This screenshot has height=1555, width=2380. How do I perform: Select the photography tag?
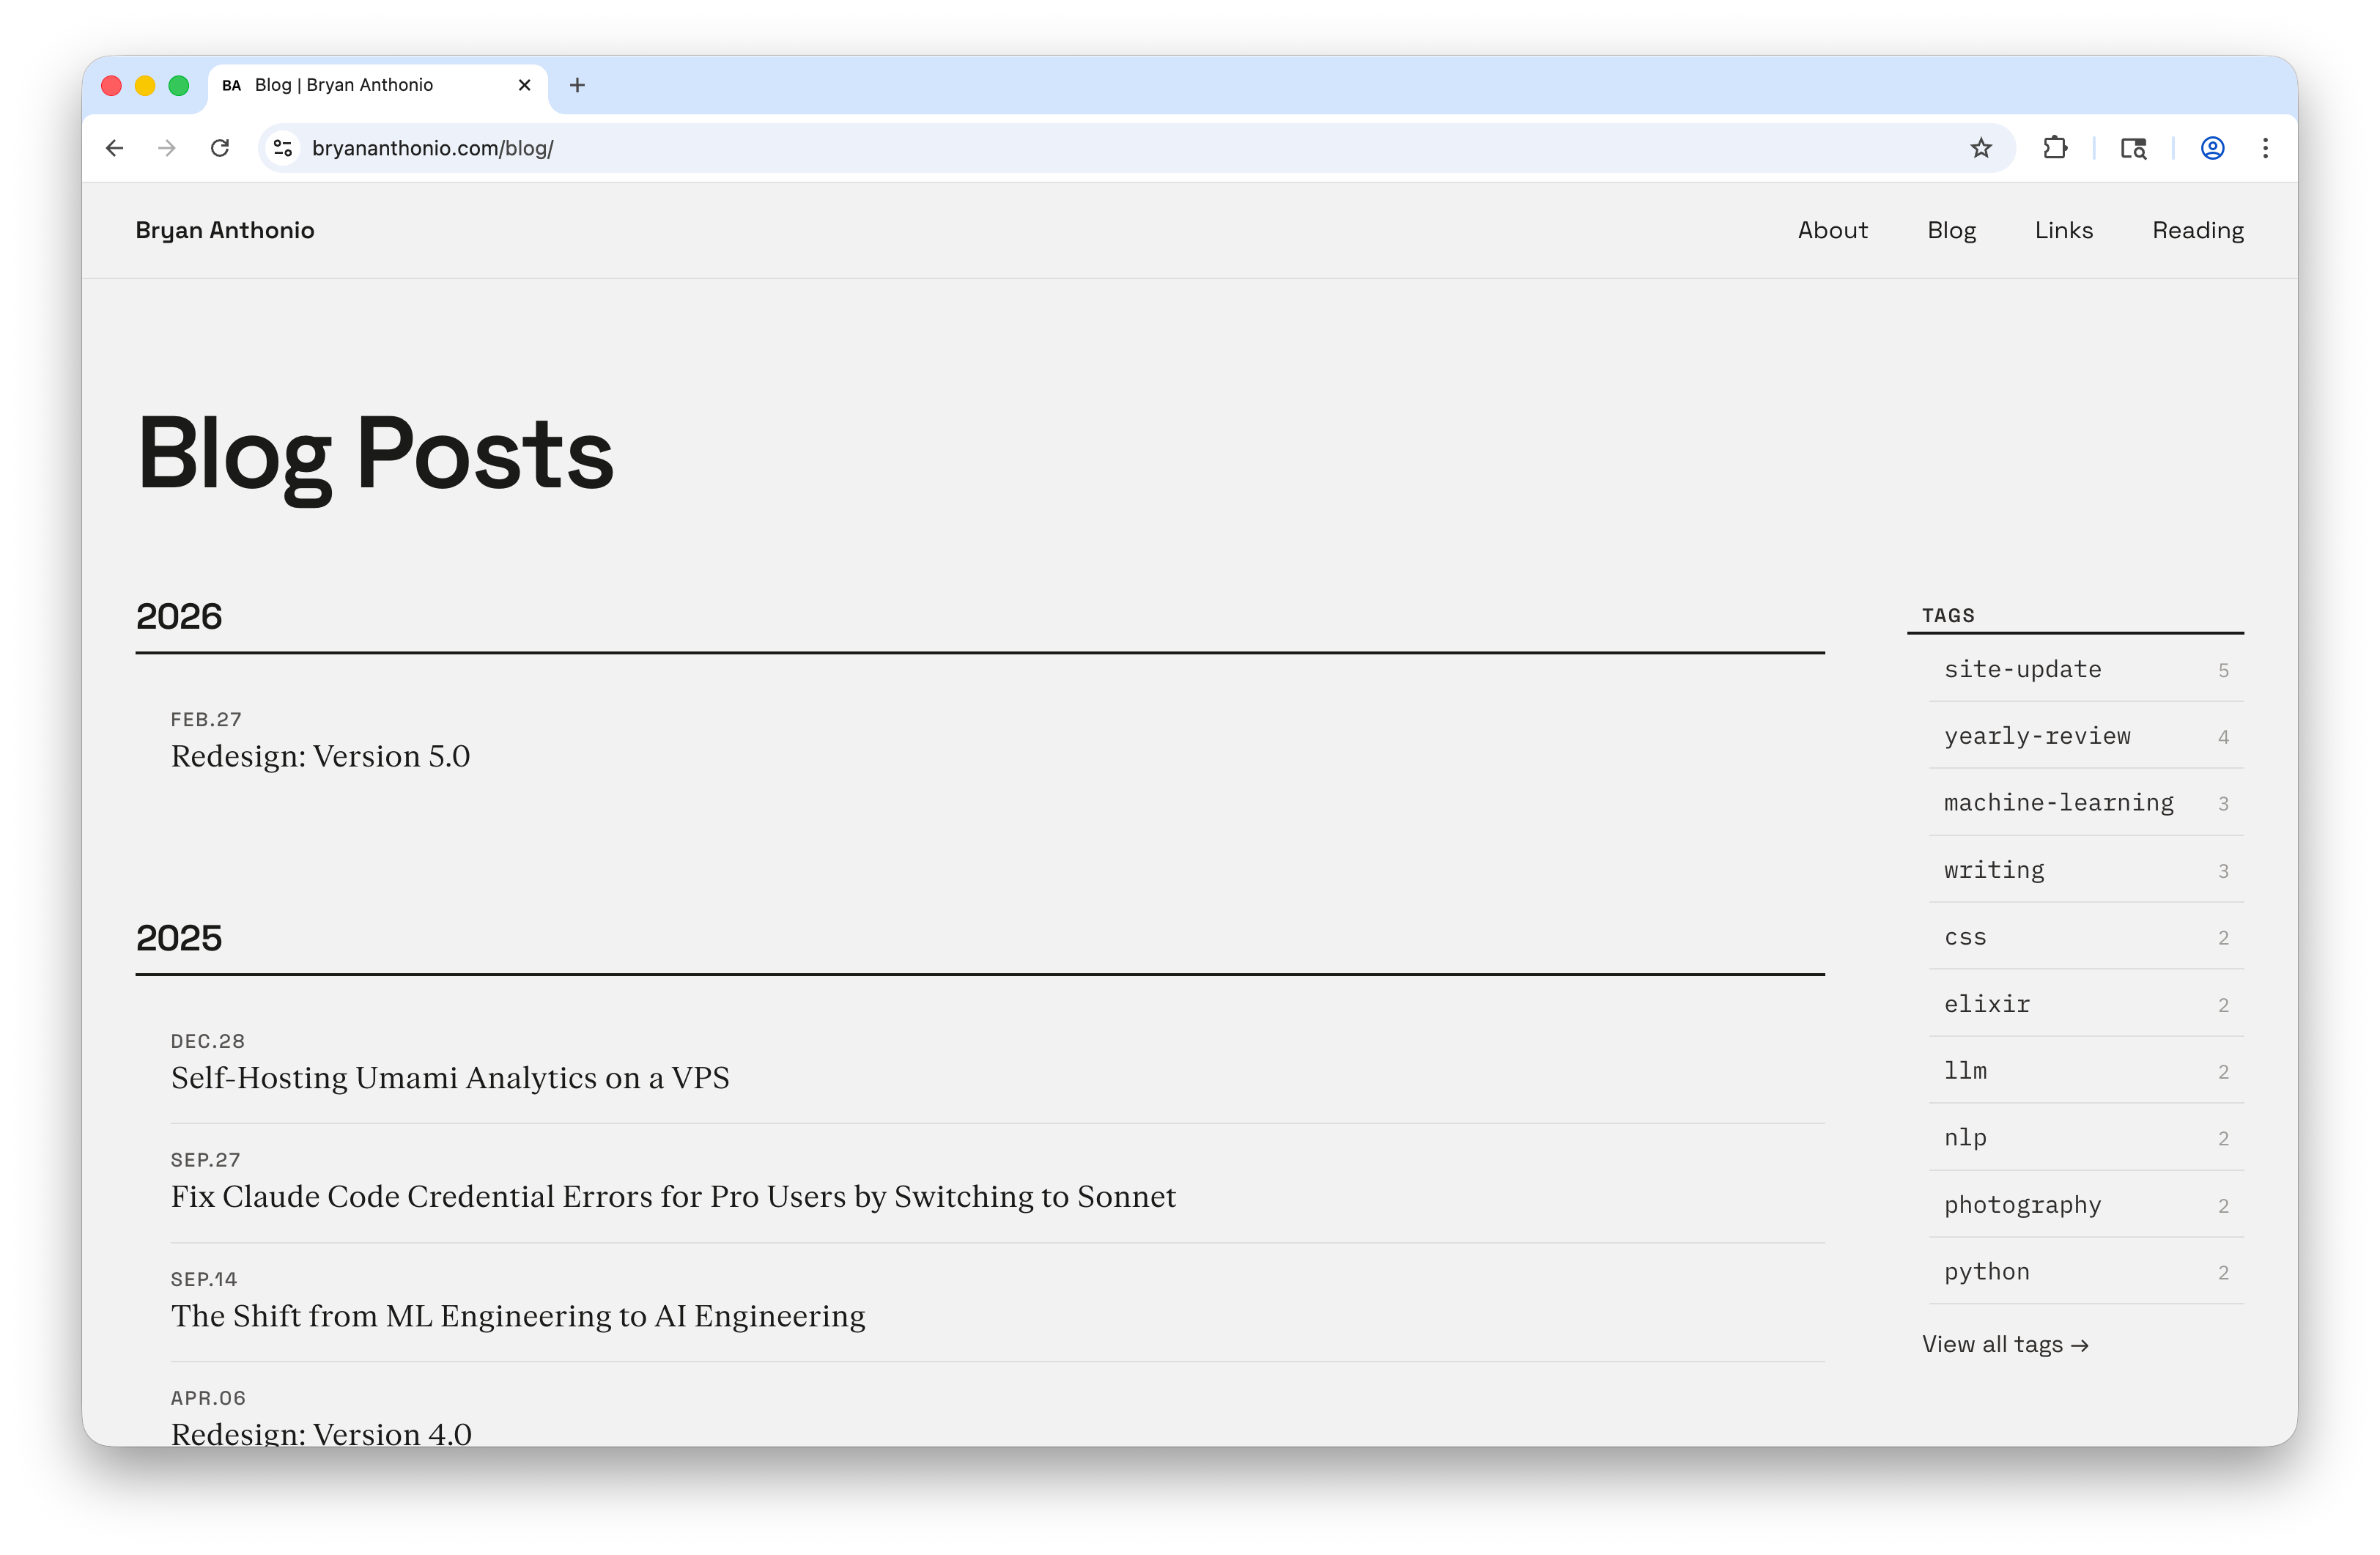[x=2022, y=1205]
